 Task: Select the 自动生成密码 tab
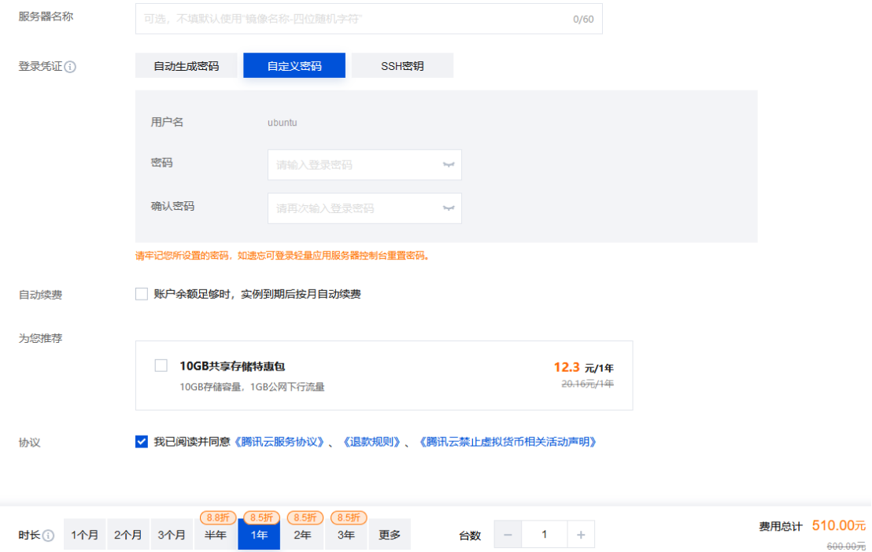[187, 65]
